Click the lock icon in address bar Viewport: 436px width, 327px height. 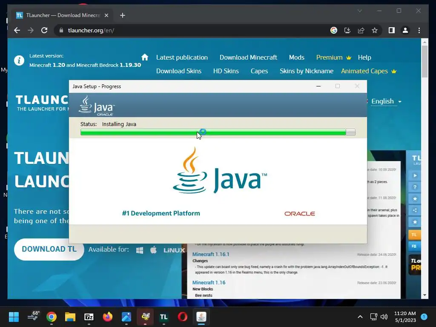click(61, 30)
